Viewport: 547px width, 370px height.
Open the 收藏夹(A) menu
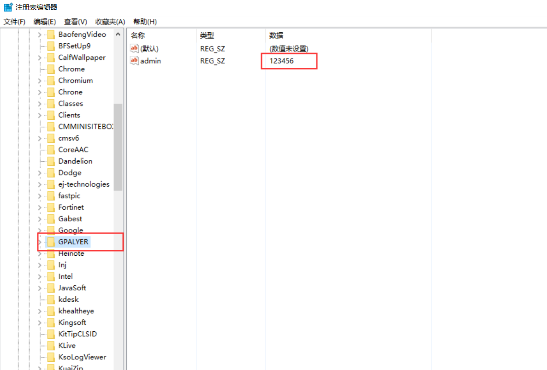[x=110, y=22]
